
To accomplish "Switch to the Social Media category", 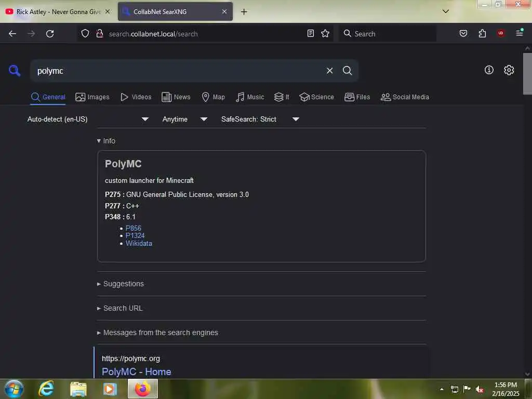I will pyautogui.click(x=405, y=97).
